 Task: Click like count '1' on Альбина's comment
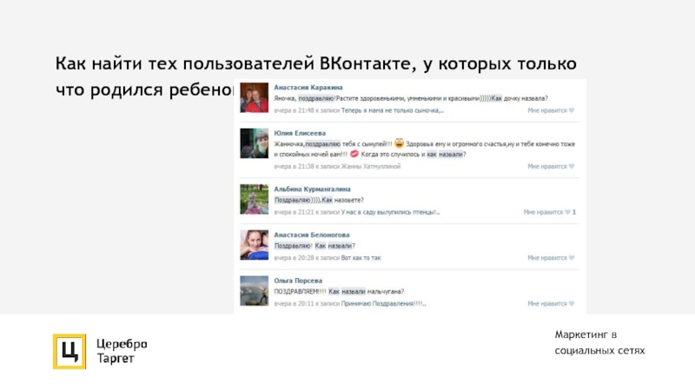pos(574,212)
